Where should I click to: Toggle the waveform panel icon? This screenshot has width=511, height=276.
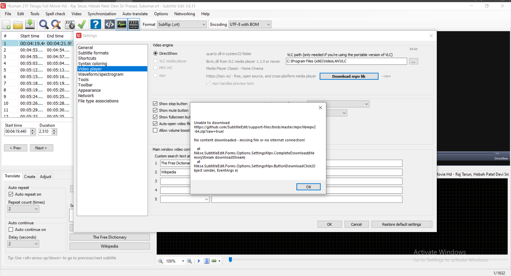pyautogui.click(x=122, y=24)
